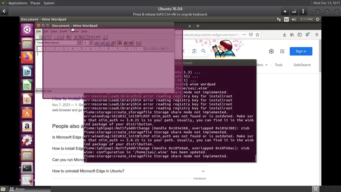Click Paste clipboard icon in Wordpad toolbar
Screen dimensions: 341x192
point(87,37)
